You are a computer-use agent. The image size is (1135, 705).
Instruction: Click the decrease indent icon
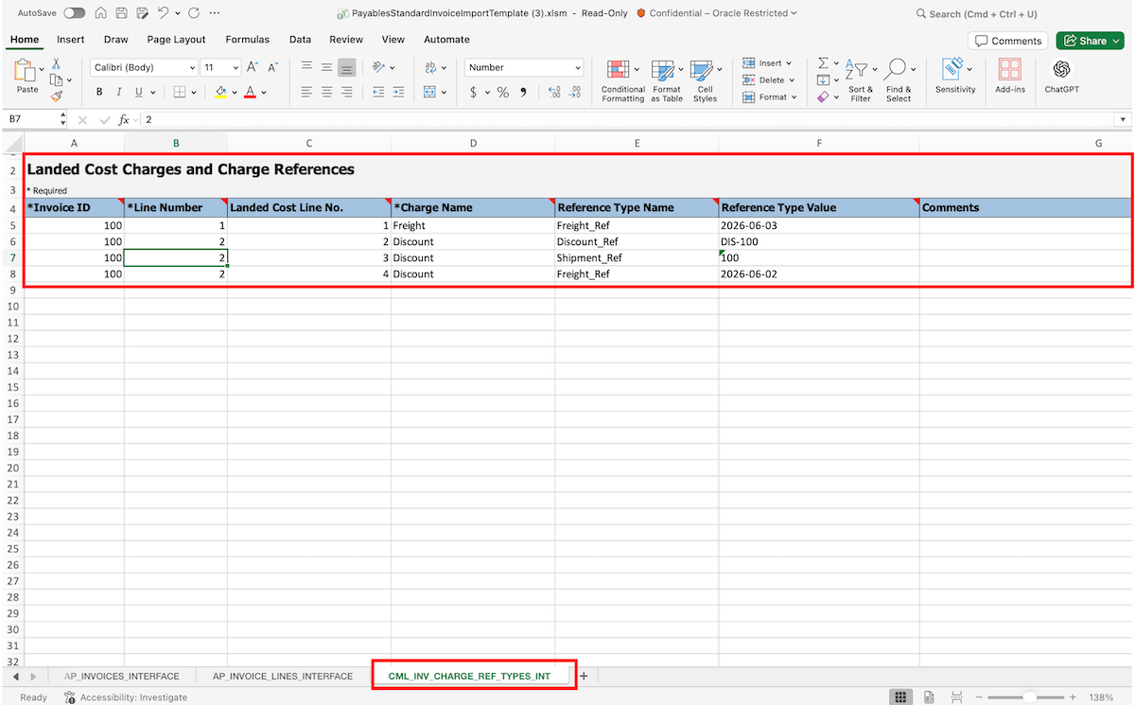pos(378,92)
